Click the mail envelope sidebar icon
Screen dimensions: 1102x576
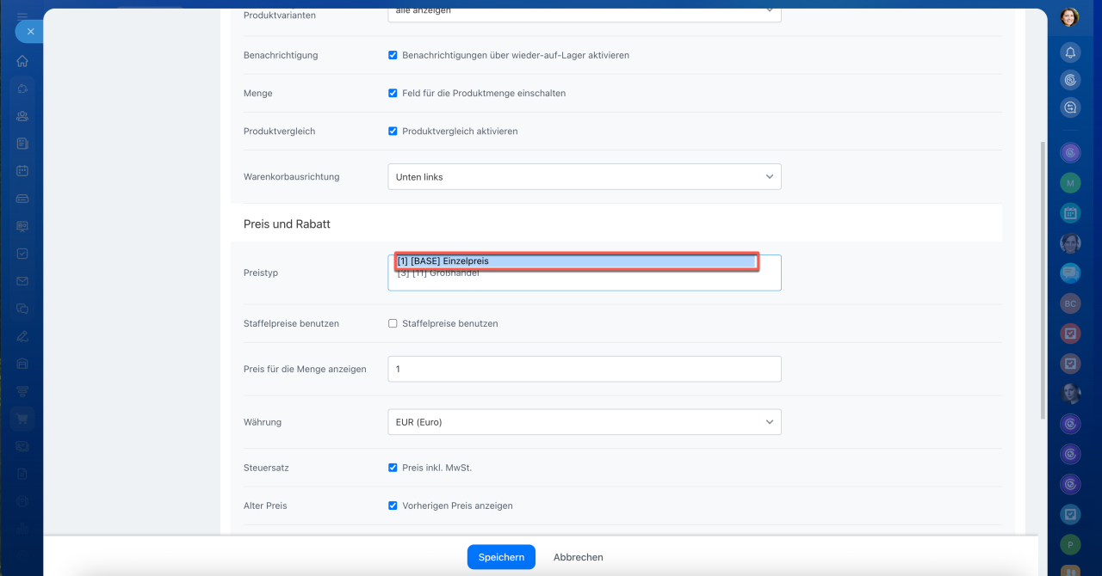[22, 281]
